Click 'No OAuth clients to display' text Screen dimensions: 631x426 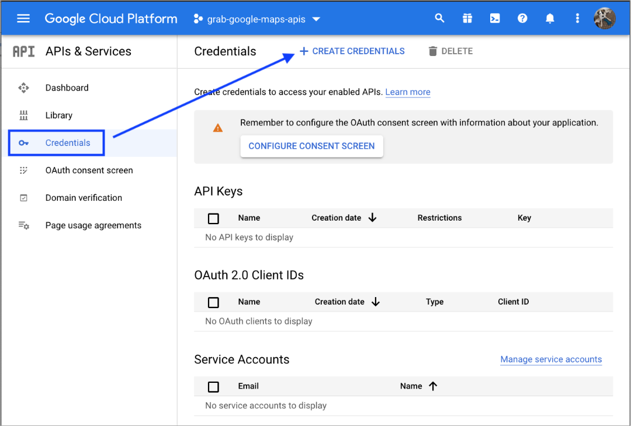pos(259,322)
